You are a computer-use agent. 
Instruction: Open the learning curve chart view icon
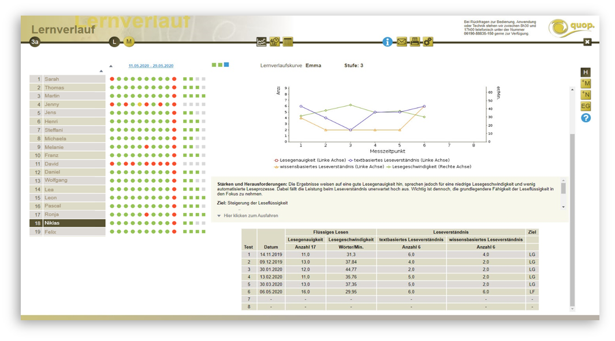point(262,42)
